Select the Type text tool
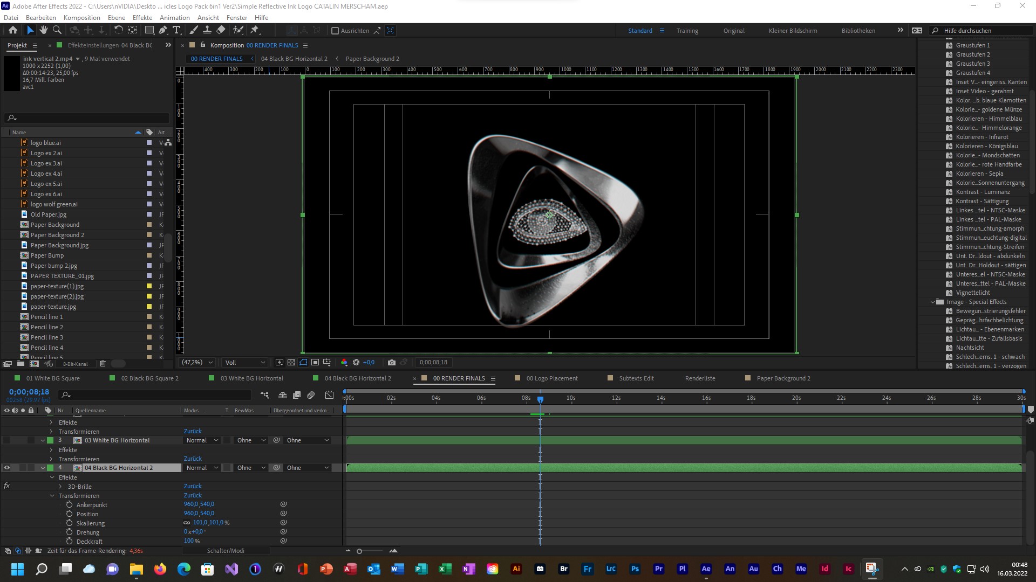The width and height of the screenshot is (1036, 582). [176, 30]
